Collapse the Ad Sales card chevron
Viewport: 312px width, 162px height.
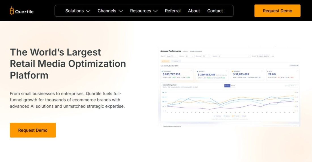(227, 71)
